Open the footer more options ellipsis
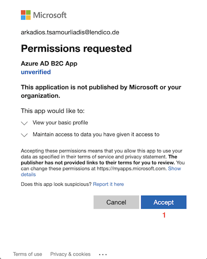This screenshot has width=207, height=259. click(103, 254)
